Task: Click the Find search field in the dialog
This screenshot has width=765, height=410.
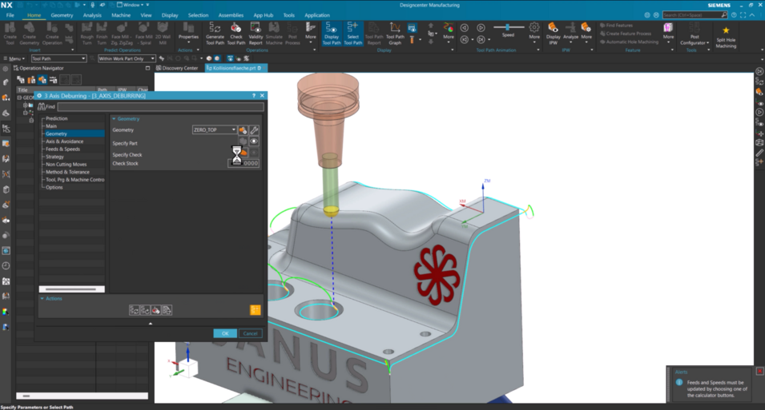Action: (160, 106)
